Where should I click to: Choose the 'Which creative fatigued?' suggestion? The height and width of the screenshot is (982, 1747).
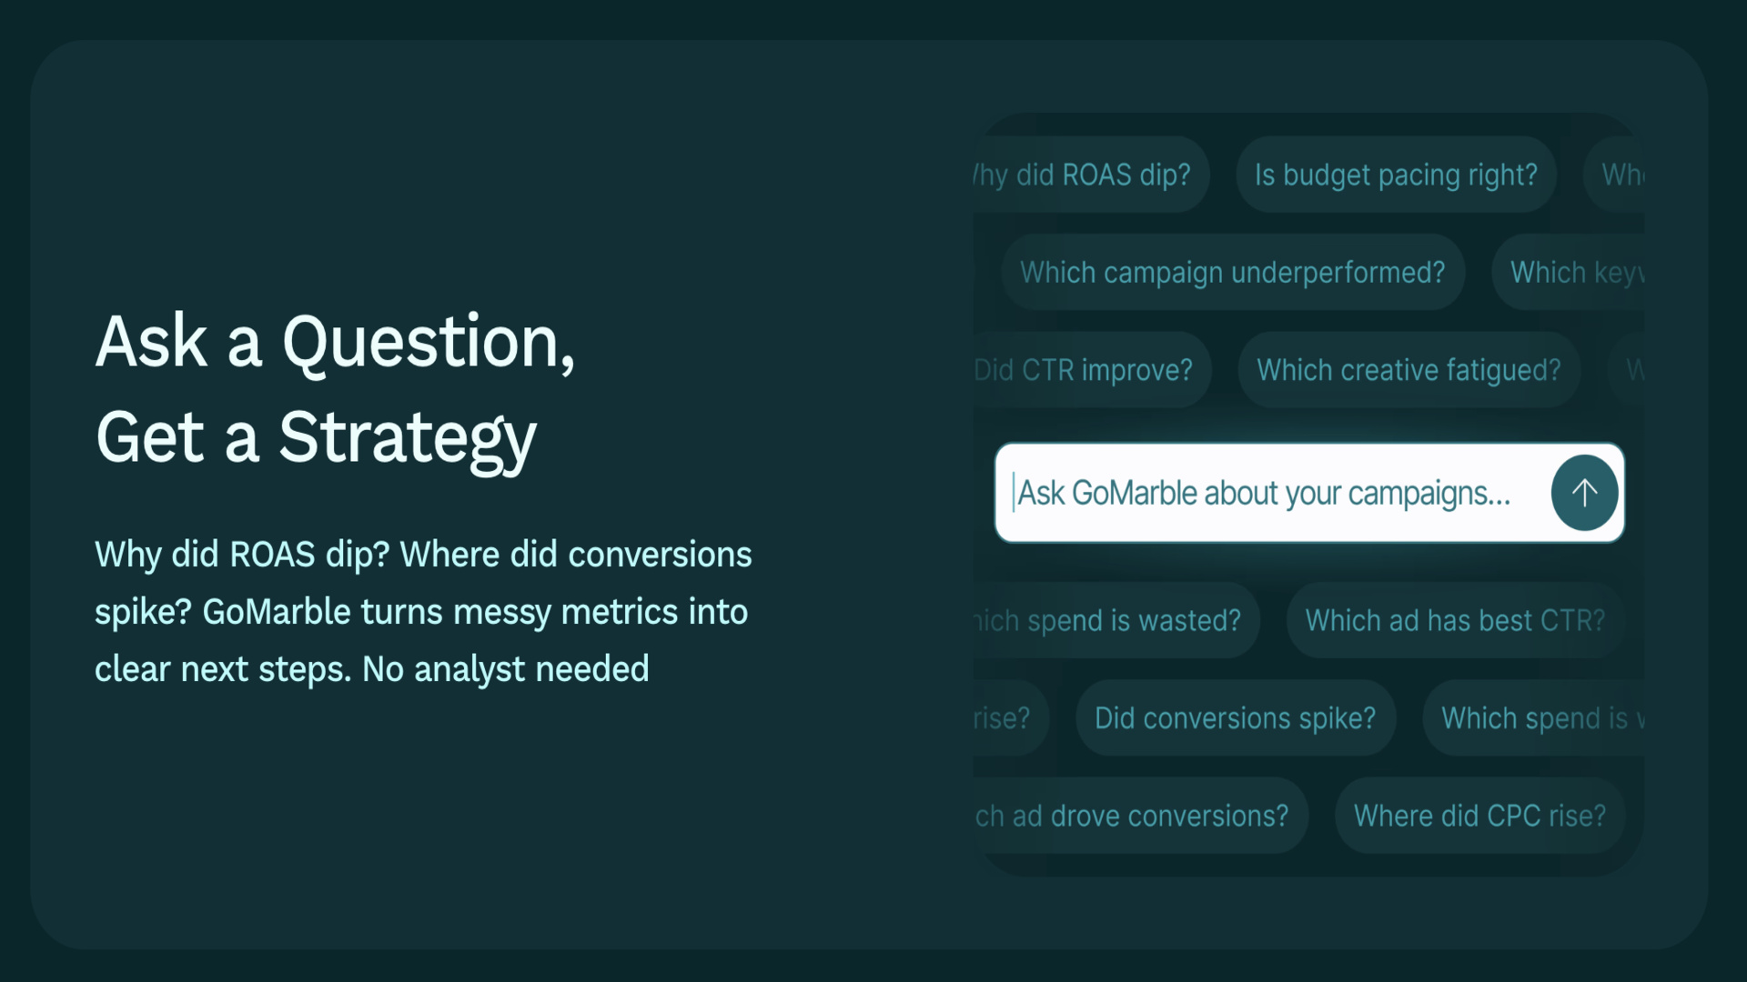coord(1409,370)
